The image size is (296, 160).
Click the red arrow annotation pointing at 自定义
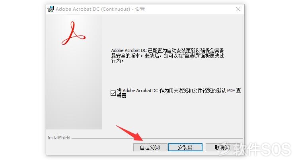click(130, 133)
